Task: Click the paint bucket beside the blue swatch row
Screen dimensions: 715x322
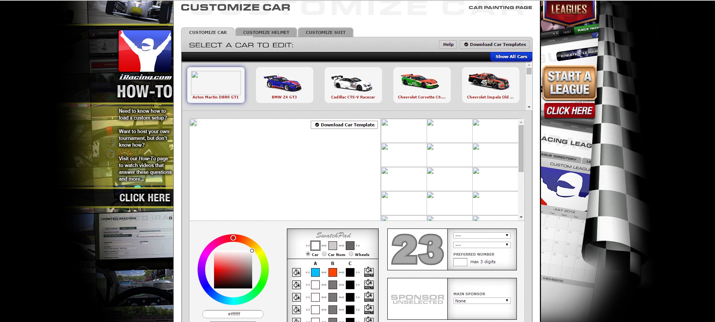Action: [x=297, y=272]
